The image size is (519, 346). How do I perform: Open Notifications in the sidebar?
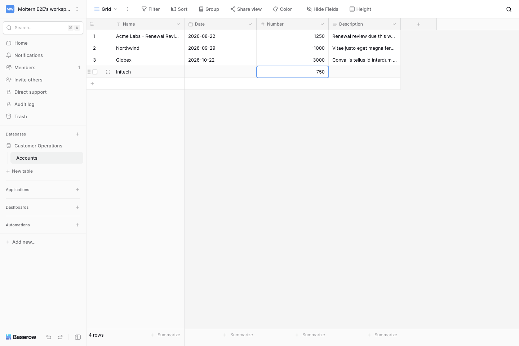click(x=43, y=55)
